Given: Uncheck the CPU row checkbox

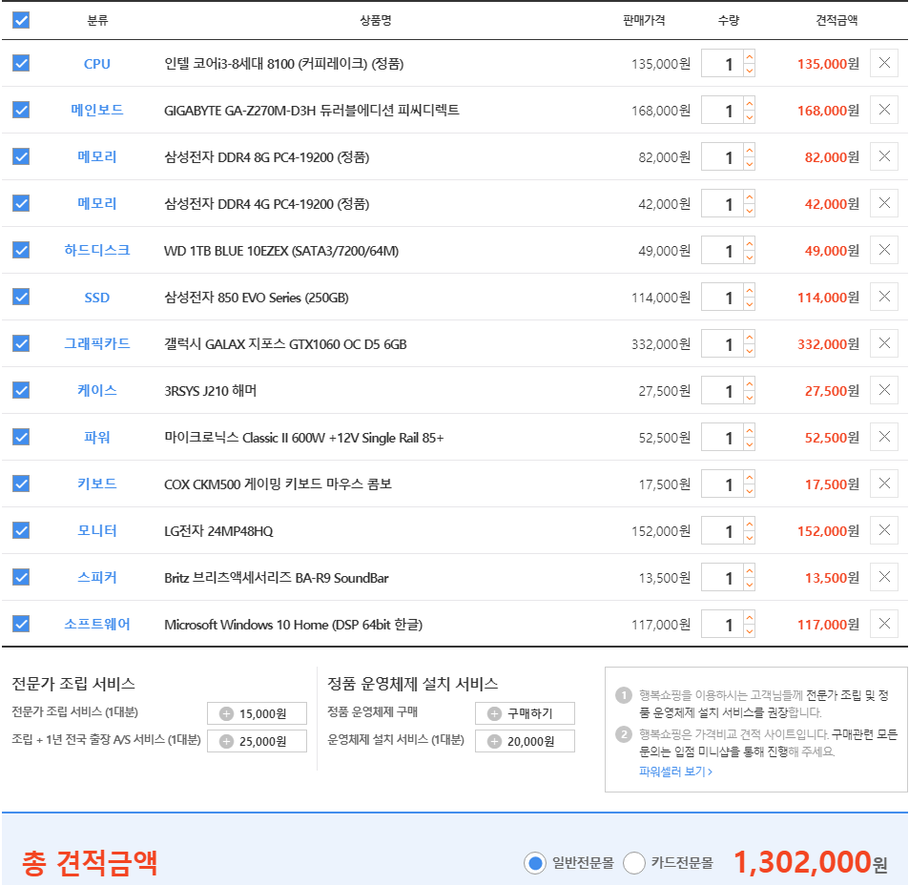Looking at the screenshot, I should click(21, 63).
